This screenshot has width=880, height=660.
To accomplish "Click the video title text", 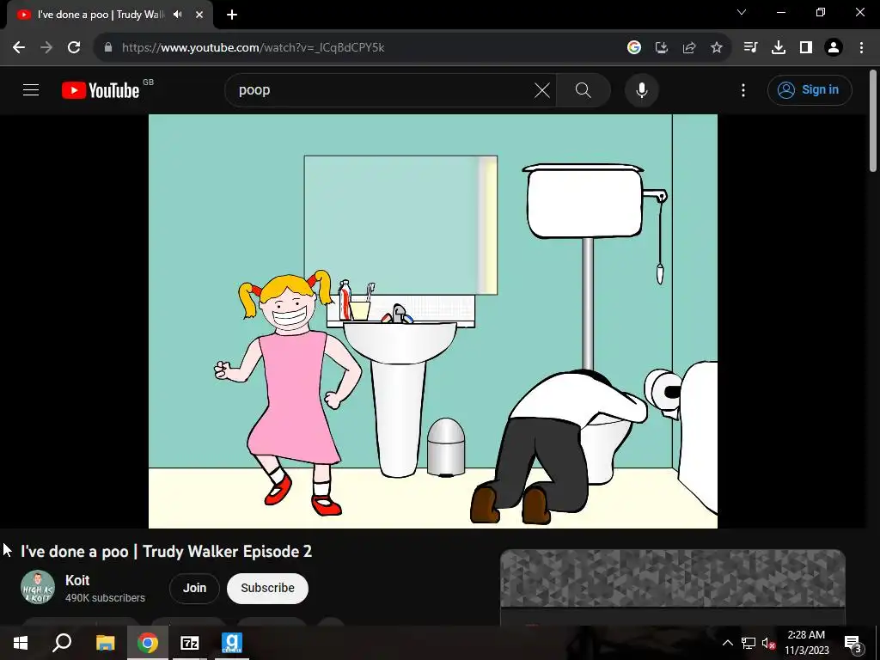I will click(x=166, y=551).
